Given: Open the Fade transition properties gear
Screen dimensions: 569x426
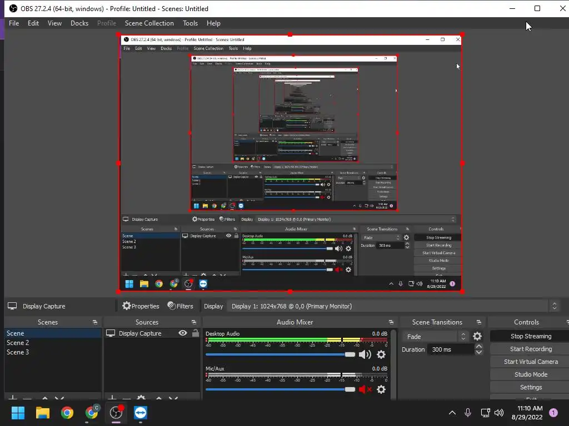Looking at the screenshot, I should [x=477, y=337].
